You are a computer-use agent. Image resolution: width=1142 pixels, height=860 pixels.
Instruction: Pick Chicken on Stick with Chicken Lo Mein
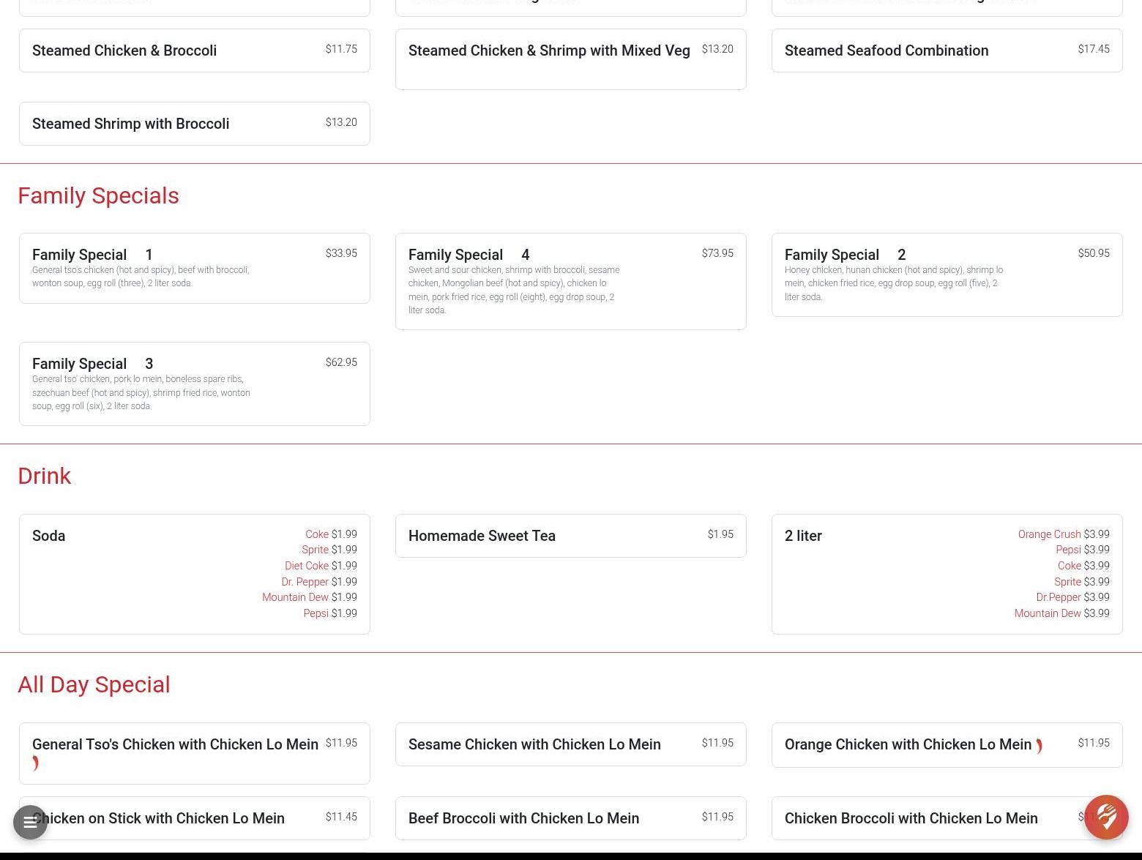[x=195, y=818]
